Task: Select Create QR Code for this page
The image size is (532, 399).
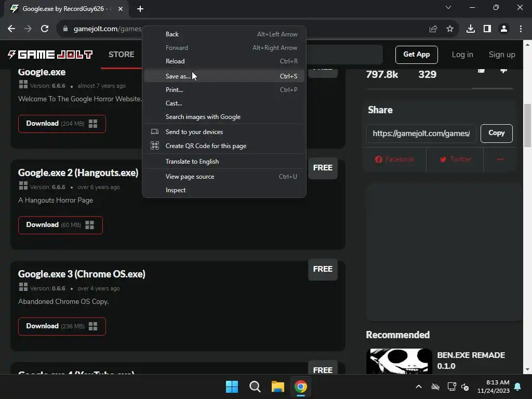Action: 224,146
